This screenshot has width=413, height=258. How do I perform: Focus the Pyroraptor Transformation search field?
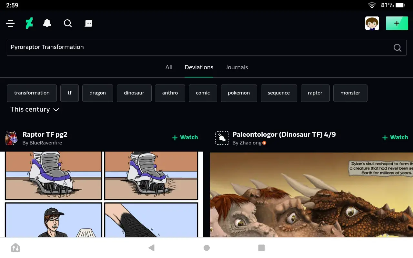tap(206, 48)
